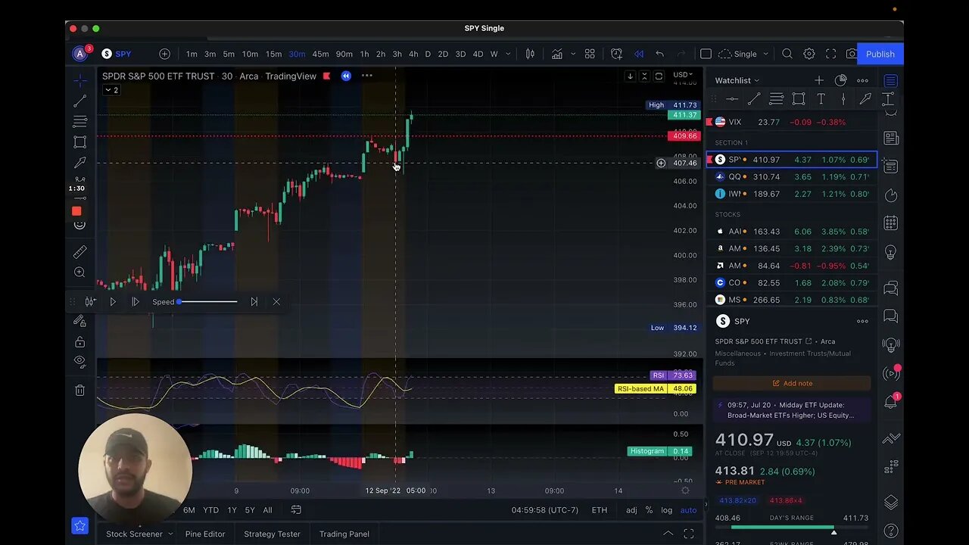
Task: Click the bar replay rewind icon in top toolbar
Action: pyautogui.click(x=639, y=54)
